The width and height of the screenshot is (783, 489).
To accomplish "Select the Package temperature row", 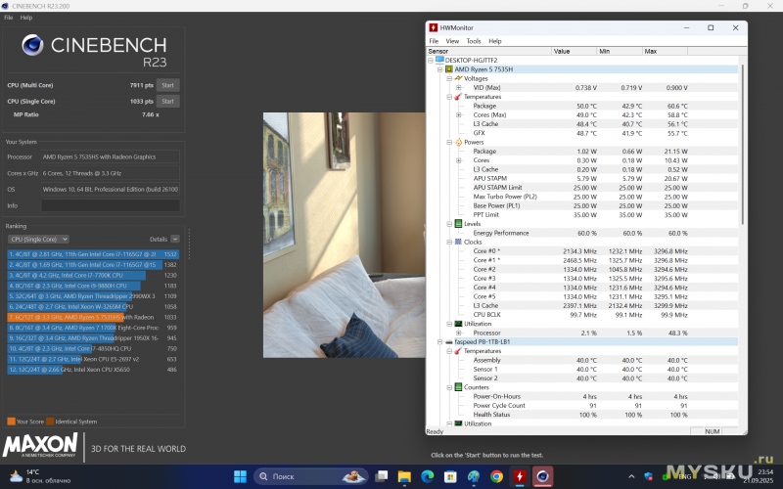I will [x=581, y=106].
